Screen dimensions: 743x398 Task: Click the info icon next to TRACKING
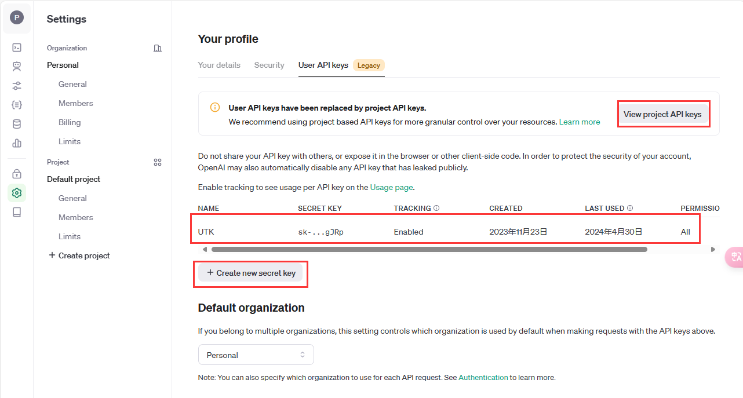coord(436,208)
